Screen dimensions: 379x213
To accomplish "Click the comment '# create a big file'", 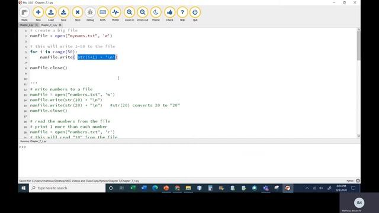I will pyautogui.click(x=54, y=30).
